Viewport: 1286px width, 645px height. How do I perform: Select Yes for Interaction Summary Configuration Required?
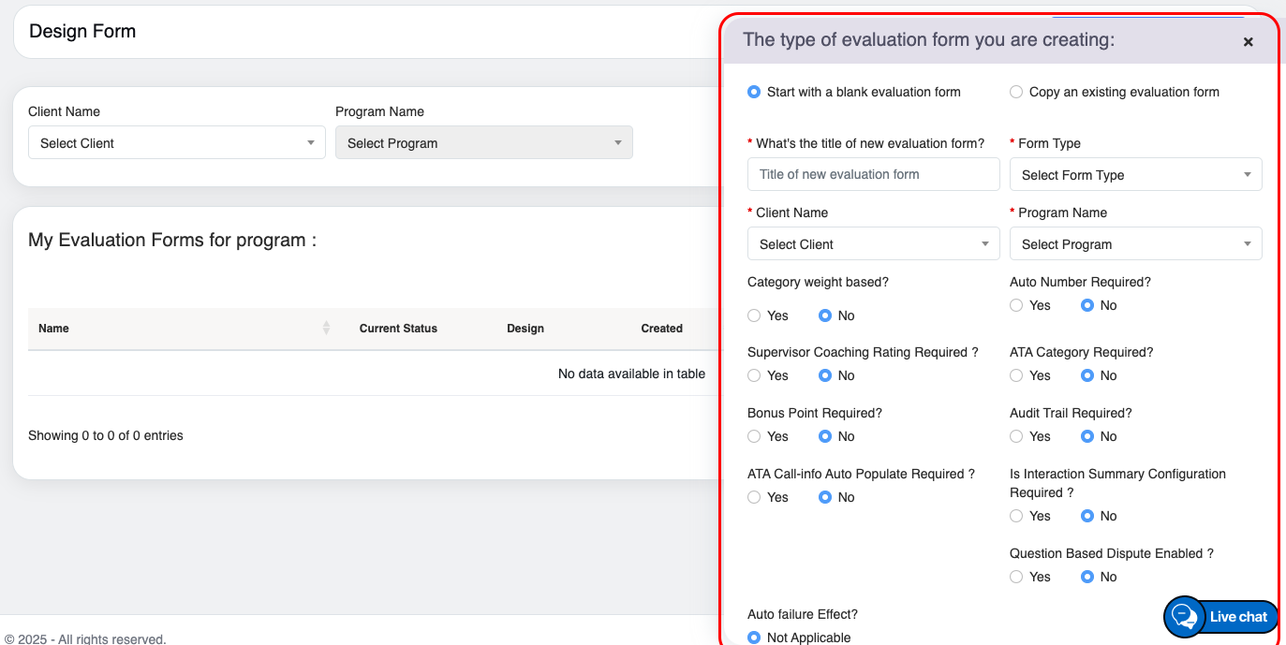point(1016,516)
